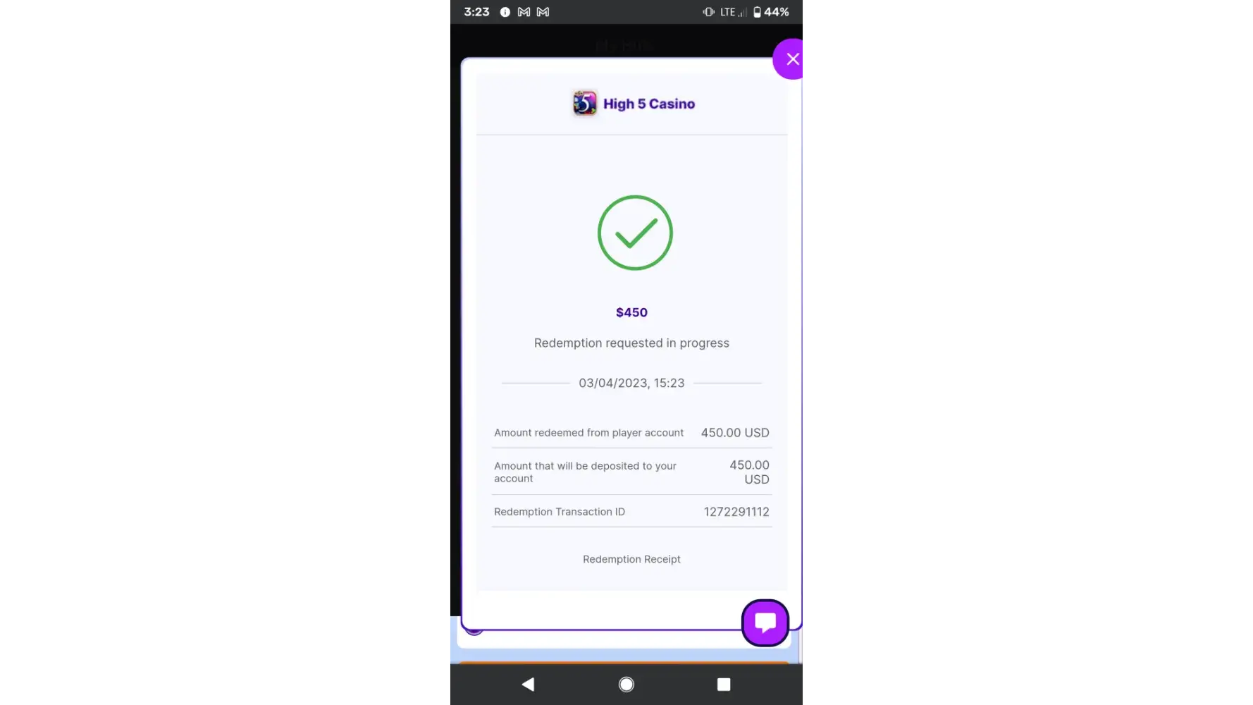Tap the second Gmail notification icon
Viewport: 1253px width, 705px height.
(543, 12)
